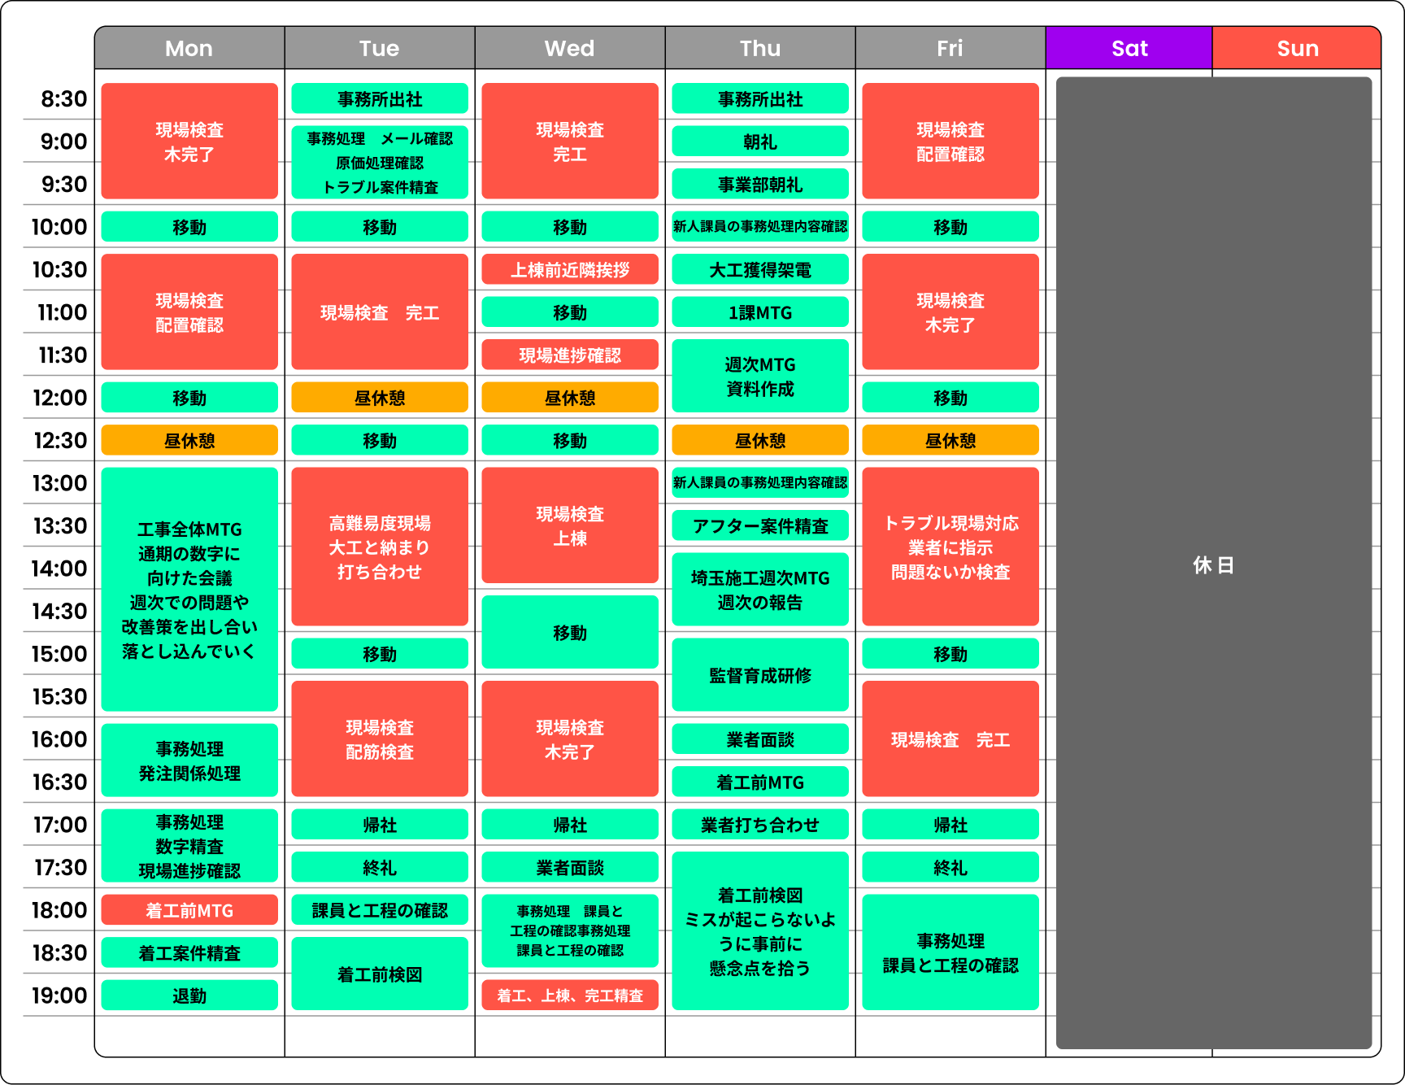The height and width of the screenshot is (1085, 1405).
Task: Select Tuesday's 昼休憩 block
Action: [x=380, y=397]
